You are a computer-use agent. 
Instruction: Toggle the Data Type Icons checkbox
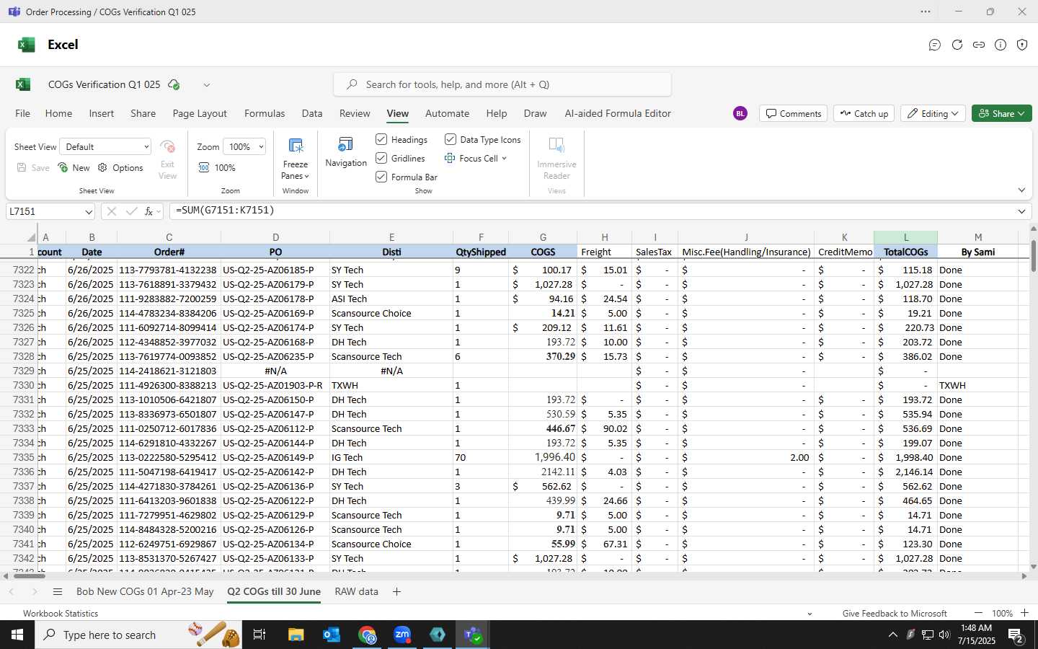[x=451, y=139]
